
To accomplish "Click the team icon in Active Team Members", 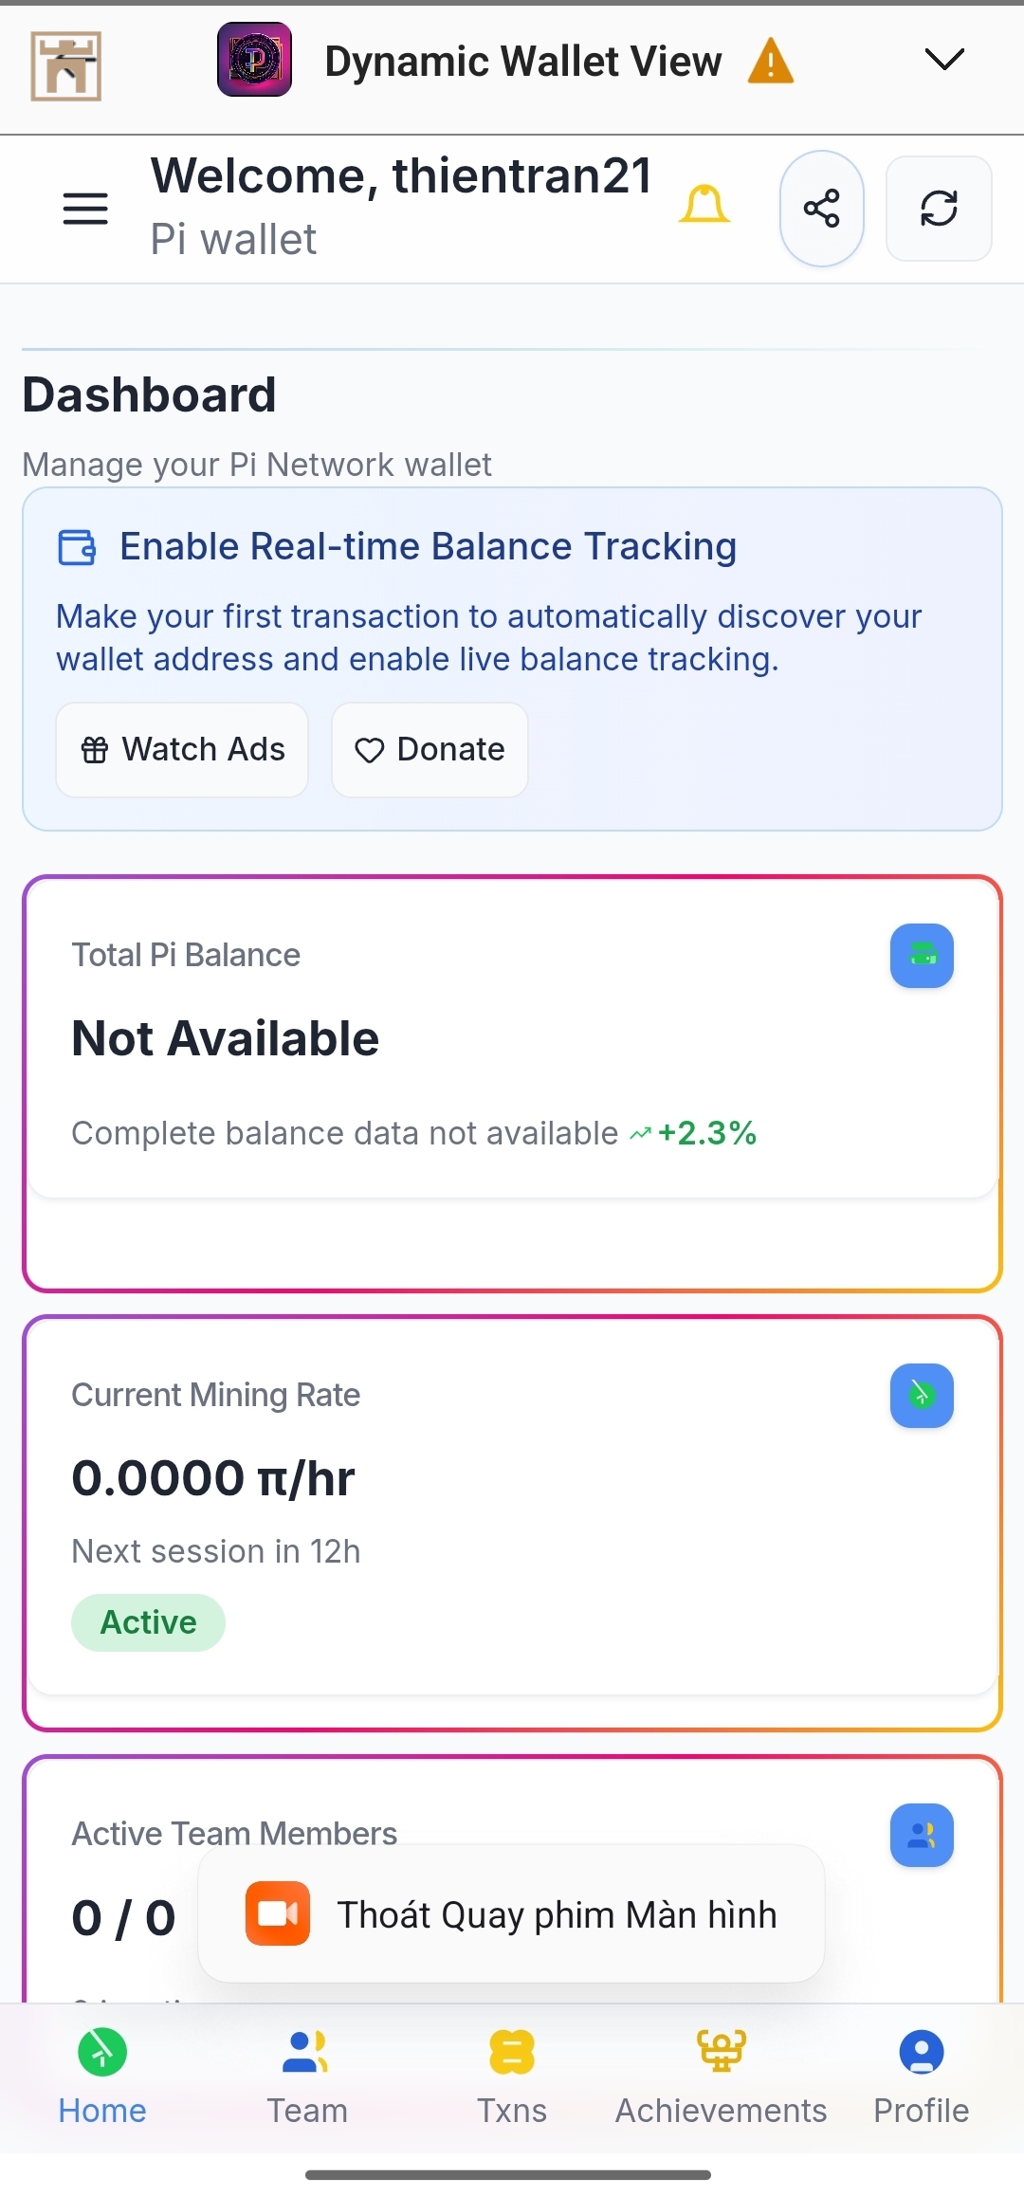I will click(922, 1835).
